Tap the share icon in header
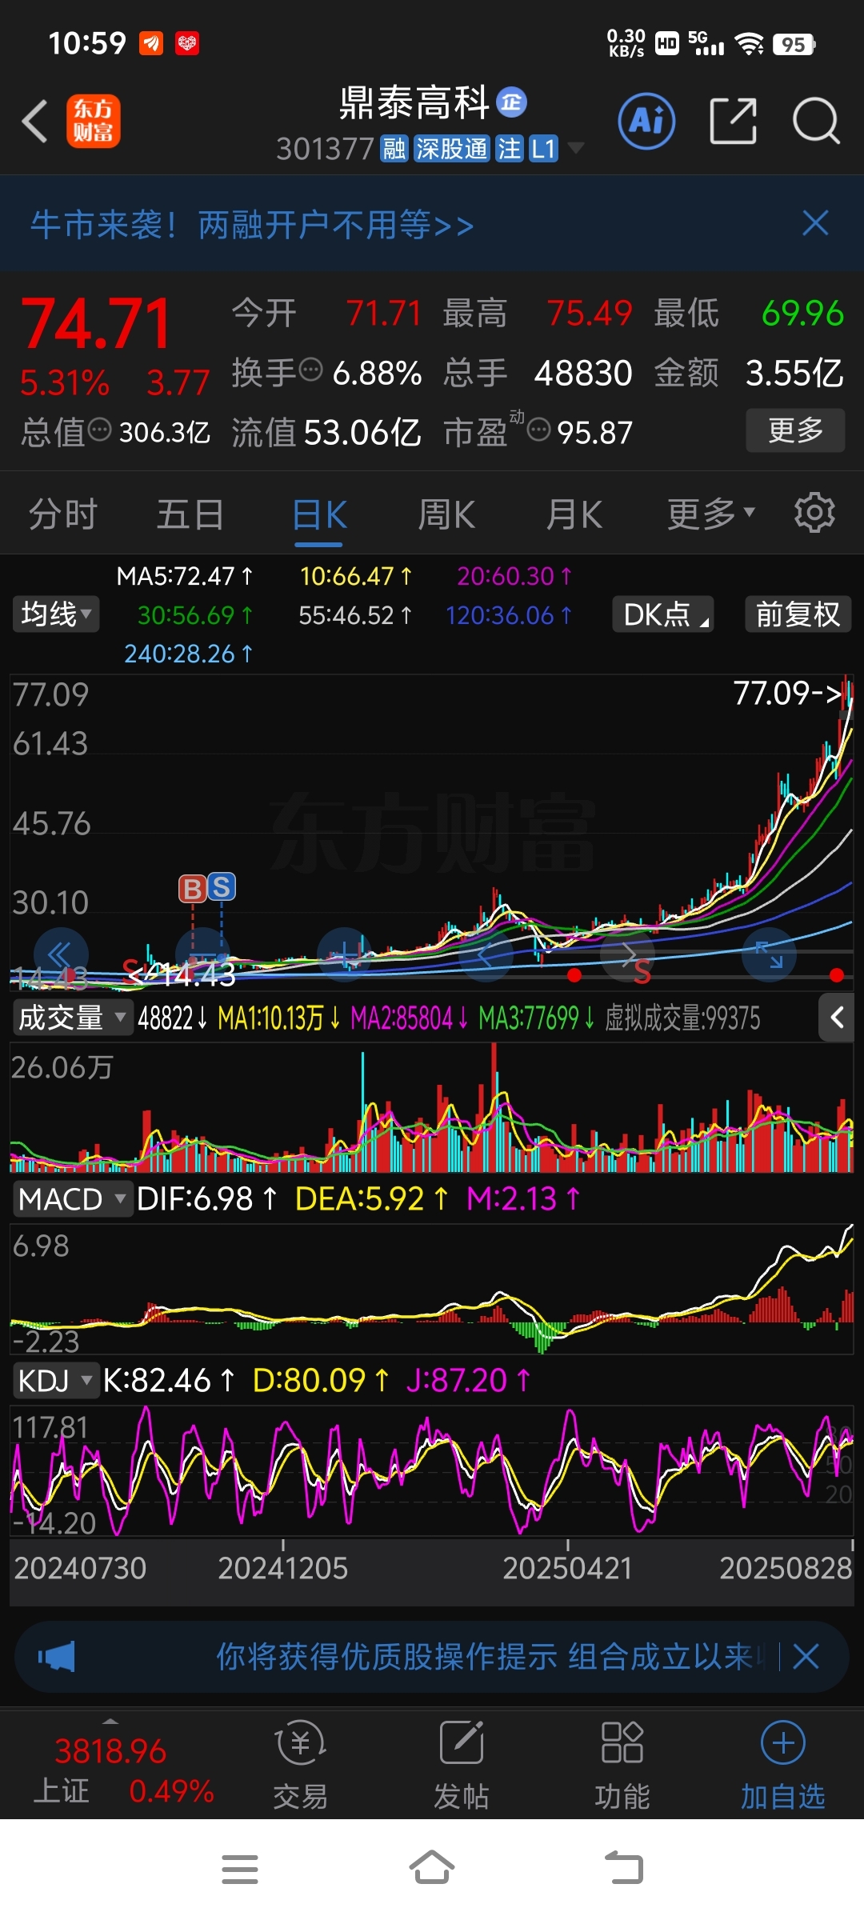This screenshot has width=864, height=1920. point(733,122)
